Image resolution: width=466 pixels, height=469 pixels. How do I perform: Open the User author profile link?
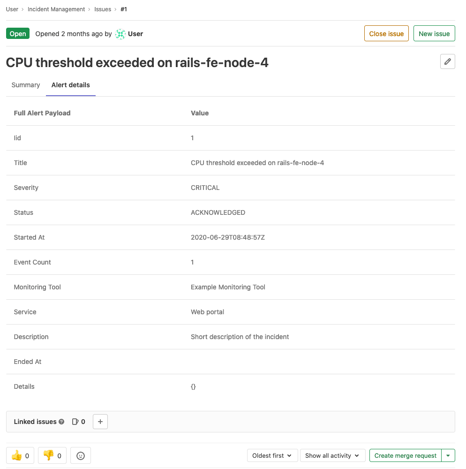click(135, 34)
